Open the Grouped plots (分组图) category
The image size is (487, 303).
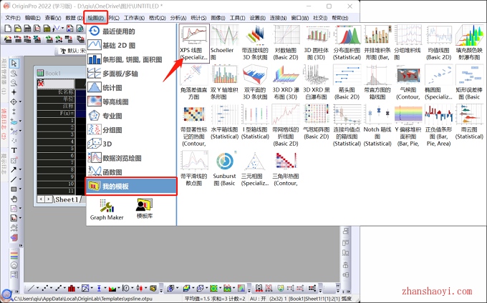pyautogui.click(x=131, y=130)
